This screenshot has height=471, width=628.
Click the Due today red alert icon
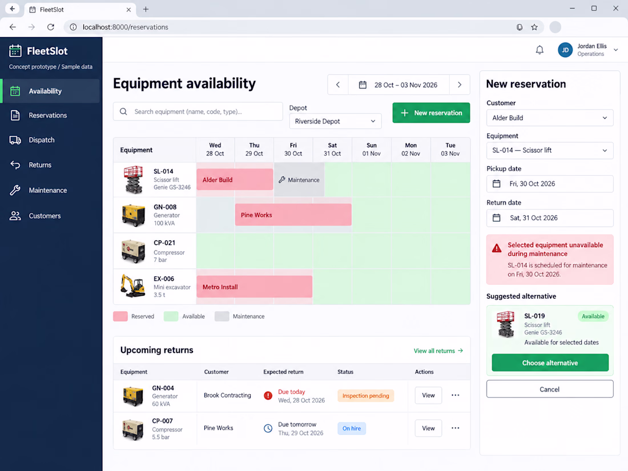pos(268,396)
